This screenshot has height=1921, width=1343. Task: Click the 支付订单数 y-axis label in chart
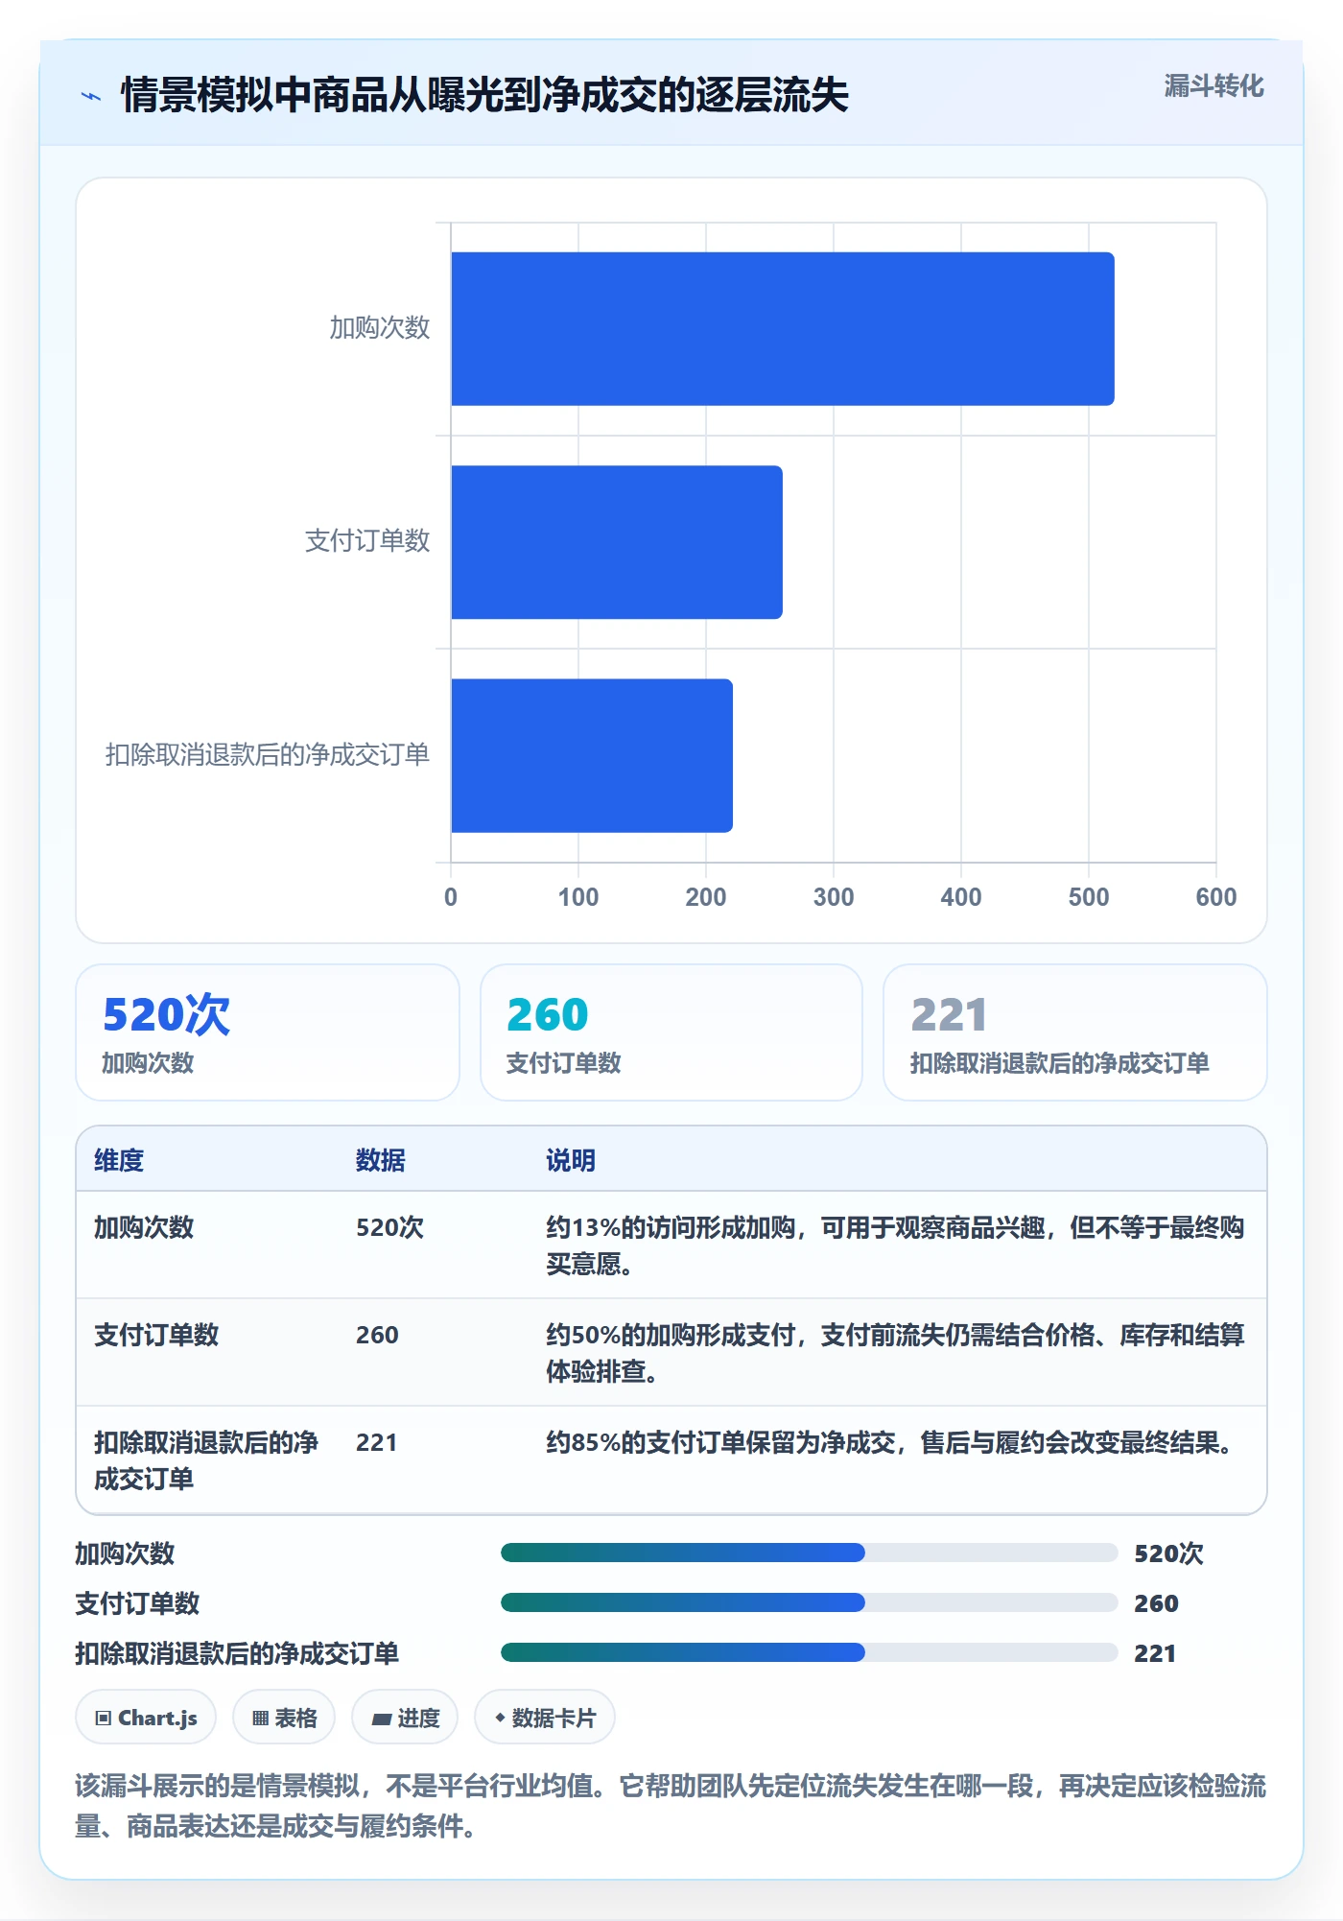coord(367,541)
